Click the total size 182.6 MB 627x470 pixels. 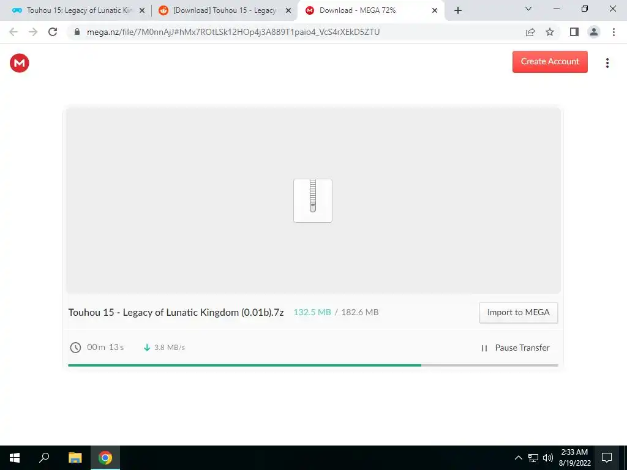click(360, 312)
